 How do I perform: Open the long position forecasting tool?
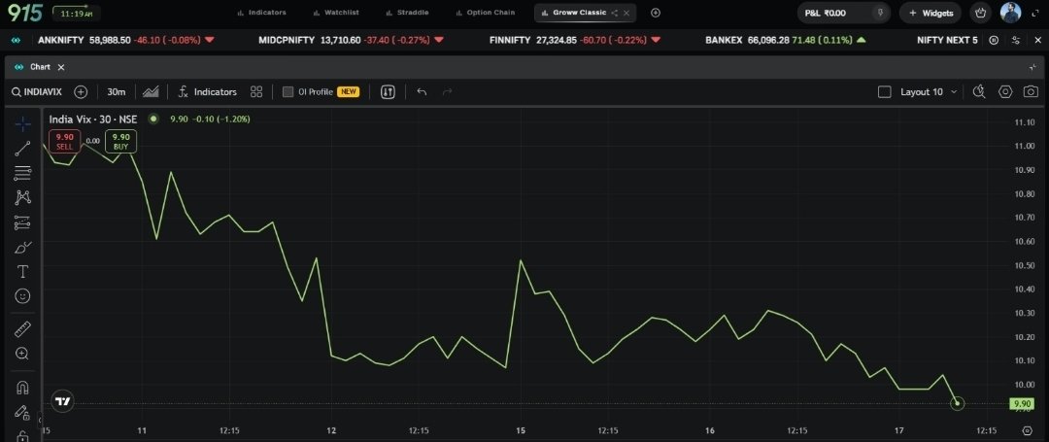pos(22,222)
